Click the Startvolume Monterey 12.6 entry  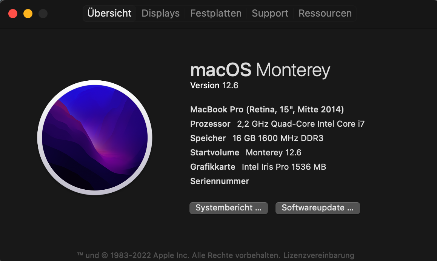tap(246, 153)
